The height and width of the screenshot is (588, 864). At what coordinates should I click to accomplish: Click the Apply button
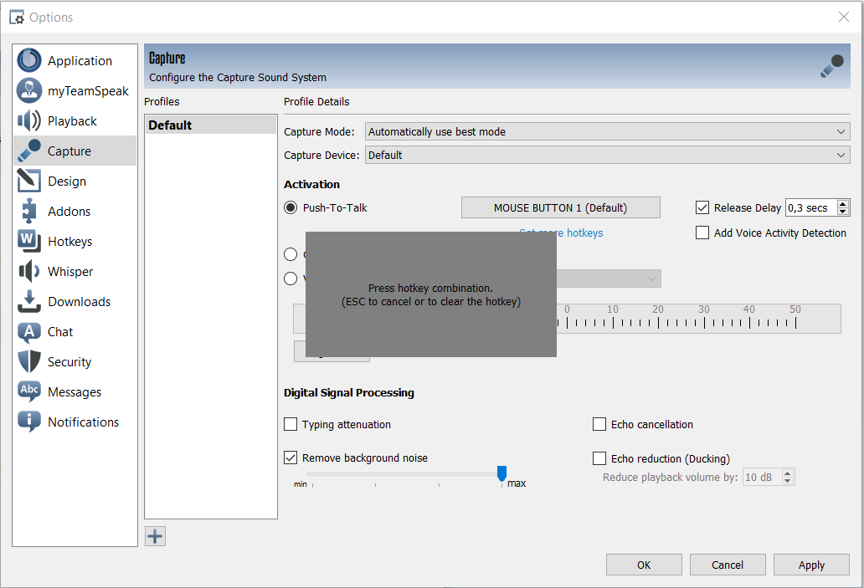pyautogui.click(x=811, y=565)
